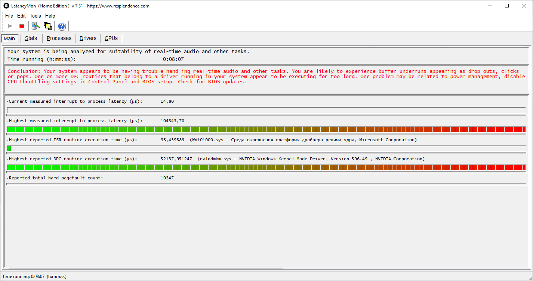
Task: Click the small green ISR execution time bar
Action: click(x=9, y=148)
